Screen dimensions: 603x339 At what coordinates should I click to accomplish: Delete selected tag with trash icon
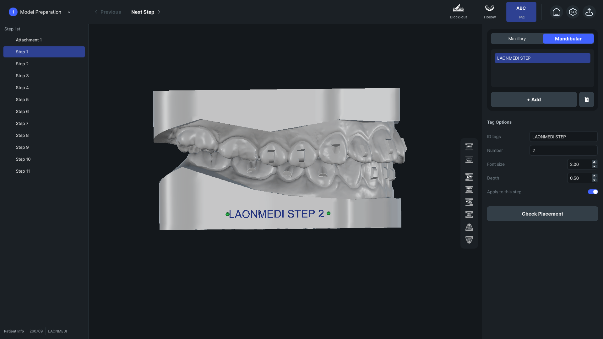586,100
